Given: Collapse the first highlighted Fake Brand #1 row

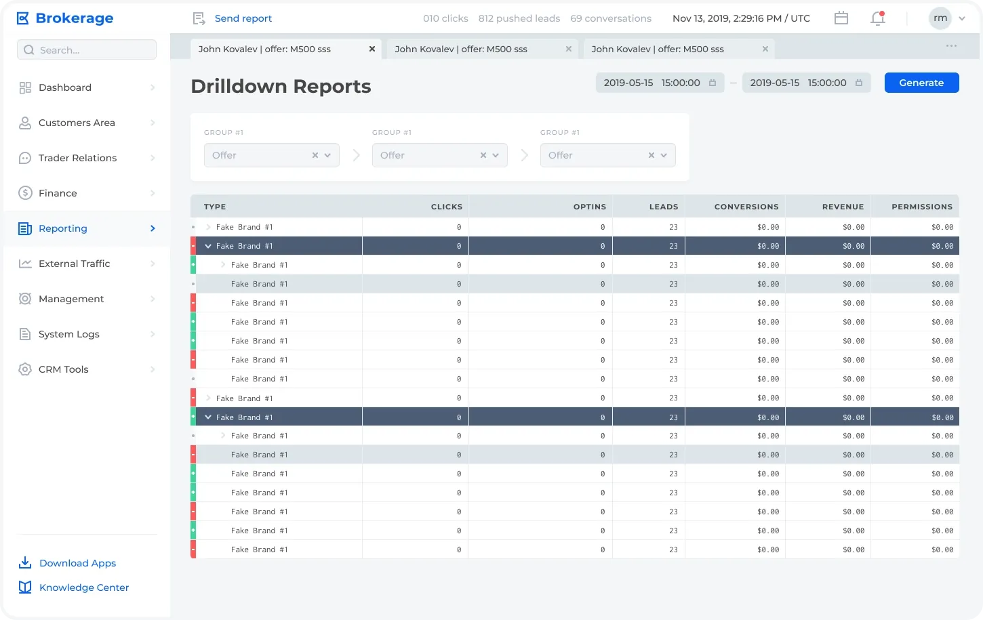Looking at the screenshot, I should click(208, 246).
